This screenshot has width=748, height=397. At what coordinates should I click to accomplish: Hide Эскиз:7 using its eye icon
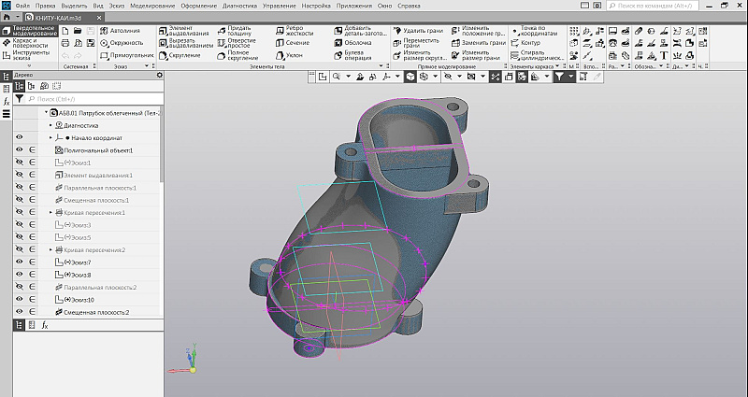click(19, 262)
